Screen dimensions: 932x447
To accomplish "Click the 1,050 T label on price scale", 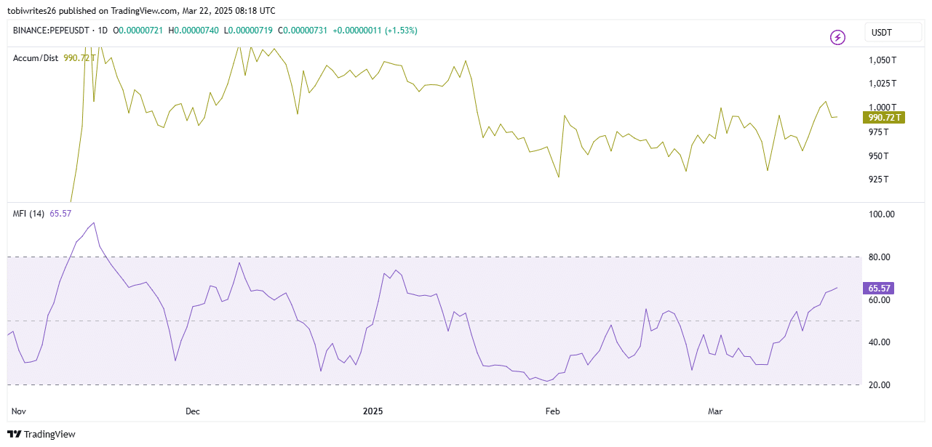I will point(883,60).
